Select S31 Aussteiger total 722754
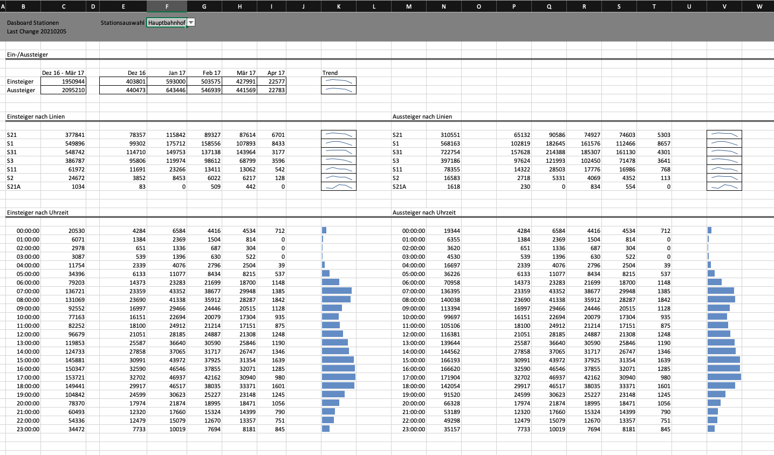The height and width of the screenshot is (455, 774). tap(443, 152)
